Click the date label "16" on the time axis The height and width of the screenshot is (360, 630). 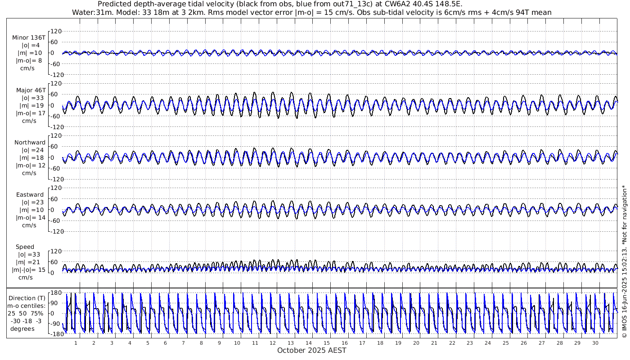344,343
